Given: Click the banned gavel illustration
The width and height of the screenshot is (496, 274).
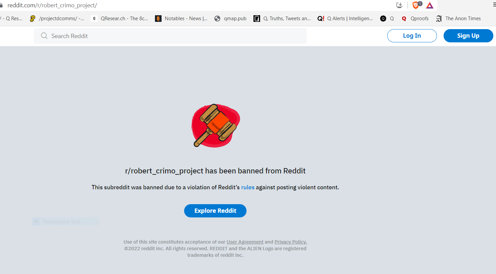Looking at the screenshot, I should tap(216, 125).
